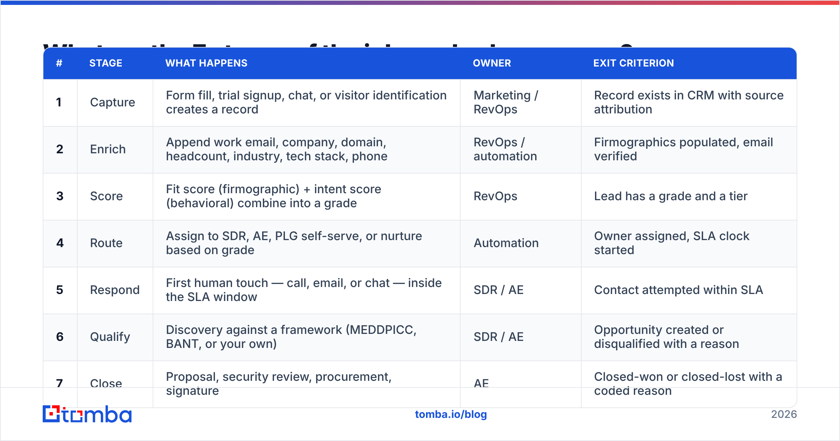Click row number 3
The image size is (840, 441).
point(60,196)
